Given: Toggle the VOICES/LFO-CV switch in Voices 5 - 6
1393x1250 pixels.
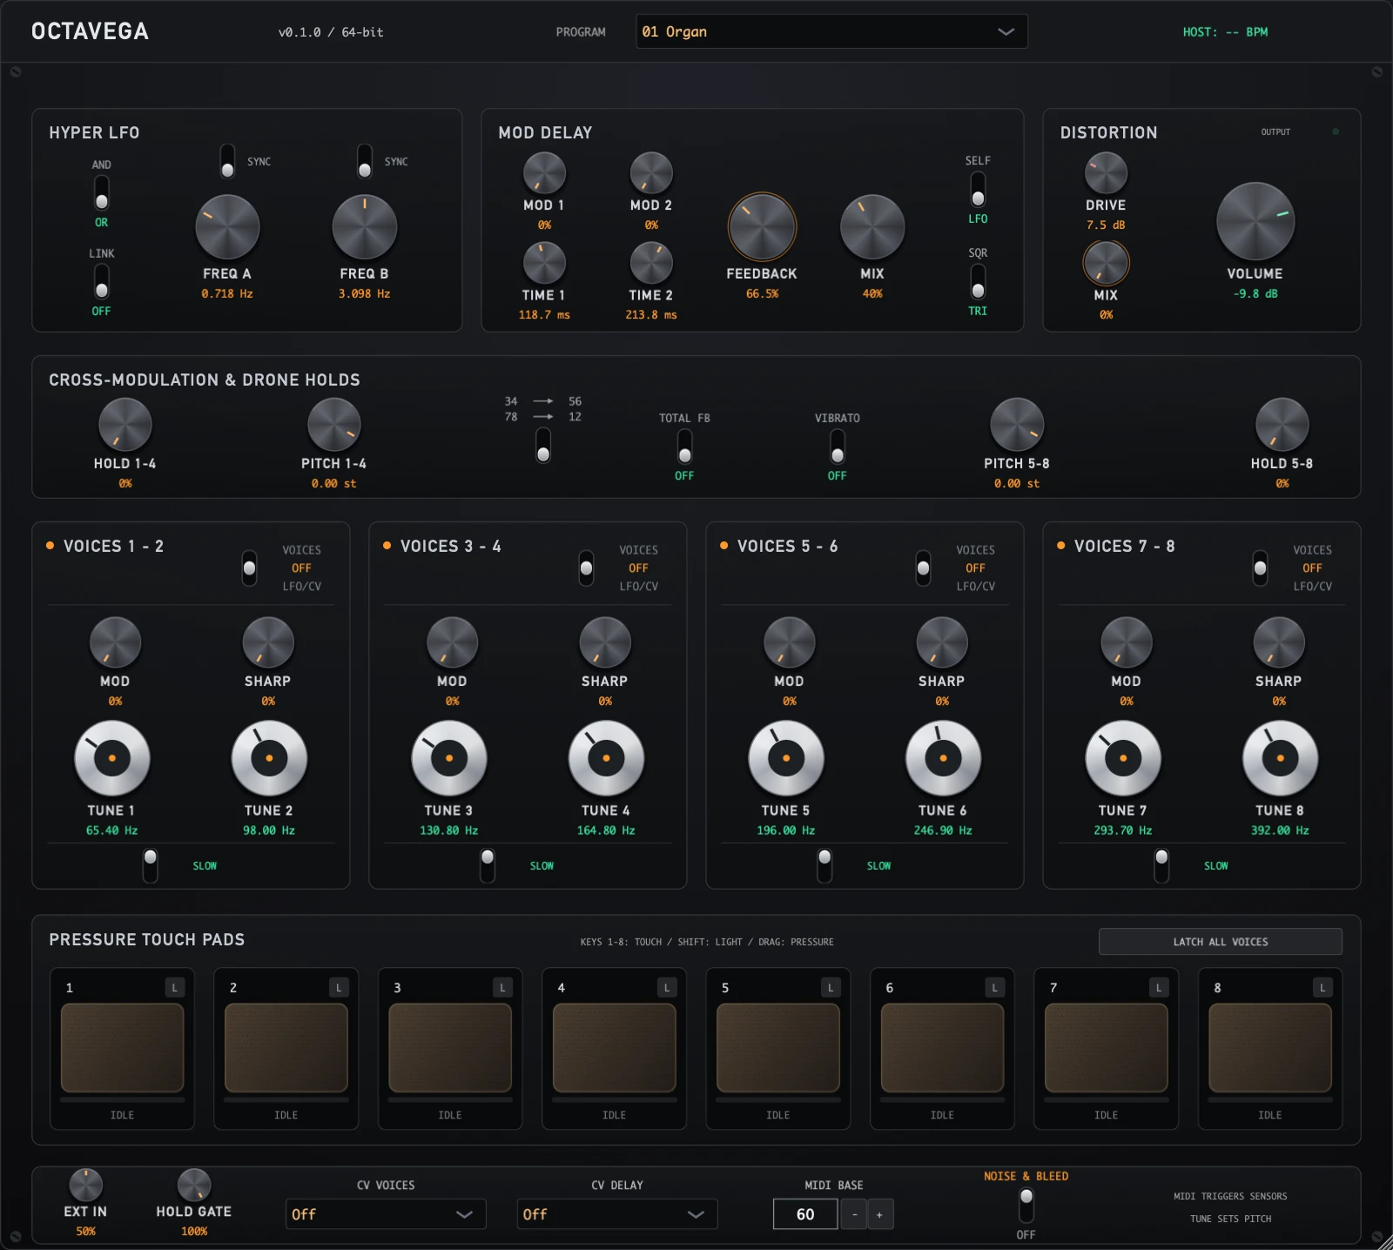Looking at the screenshot, I should point(923,568).
